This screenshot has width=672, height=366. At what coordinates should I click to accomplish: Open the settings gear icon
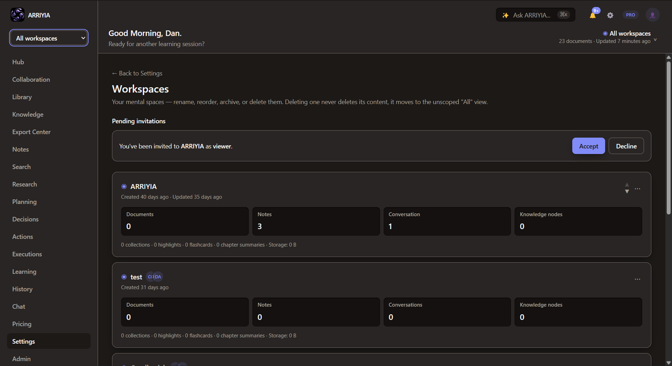click(x=610, y=15)
